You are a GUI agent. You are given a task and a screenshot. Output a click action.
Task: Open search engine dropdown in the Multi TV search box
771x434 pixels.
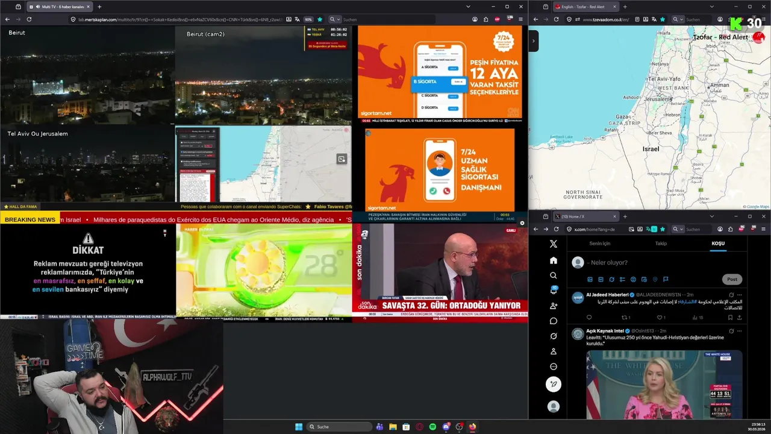(334, 19)
